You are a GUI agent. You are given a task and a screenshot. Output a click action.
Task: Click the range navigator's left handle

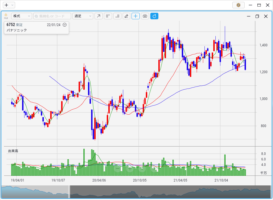click(x=69, y=192)
